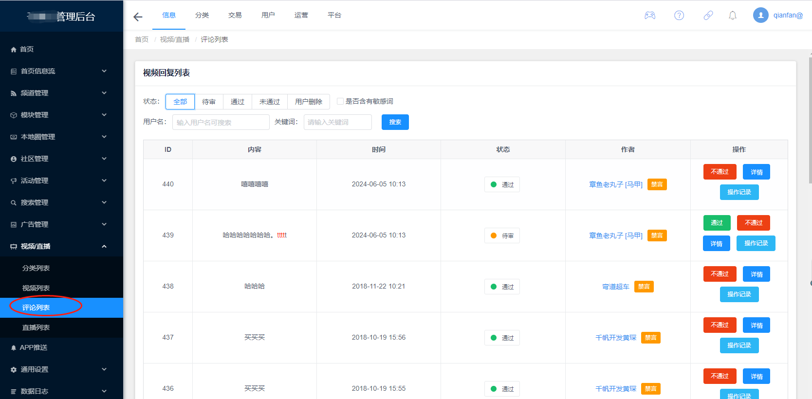The width and height of the screenshot is (812, 399).
Task: Click 禁言 for author in row 440
Action: [657, 184]
